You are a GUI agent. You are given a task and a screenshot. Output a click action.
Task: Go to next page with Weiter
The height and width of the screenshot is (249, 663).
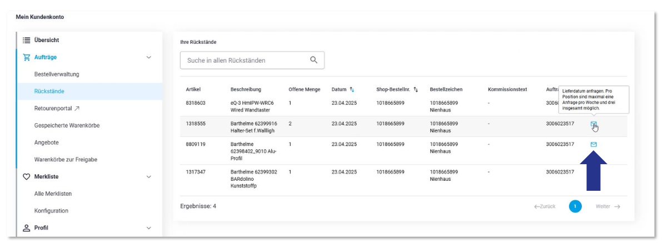coord(607,206)
